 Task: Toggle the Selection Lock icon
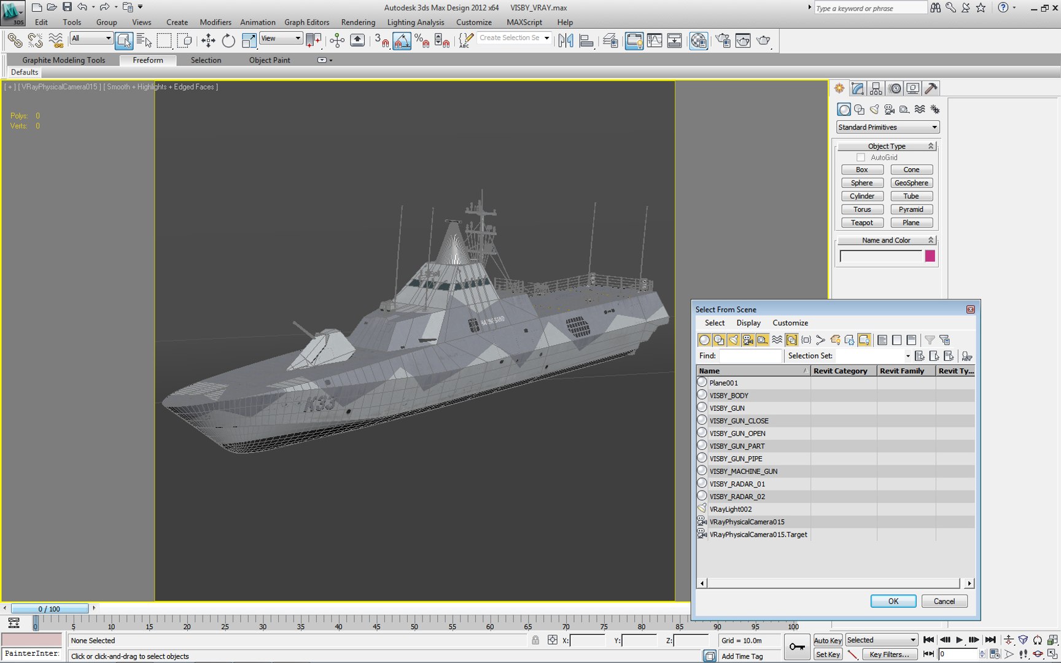535,640
